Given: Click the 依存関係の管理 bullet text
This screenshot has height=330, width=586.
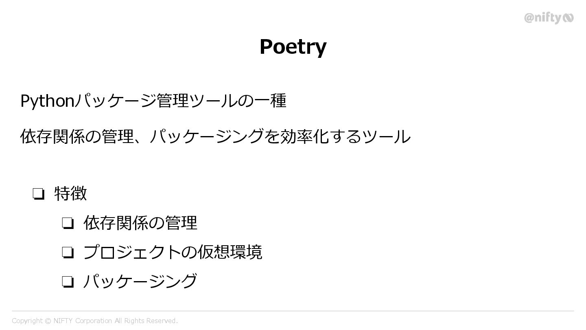Looking at the screenshot, I should [x=140, y=223].
